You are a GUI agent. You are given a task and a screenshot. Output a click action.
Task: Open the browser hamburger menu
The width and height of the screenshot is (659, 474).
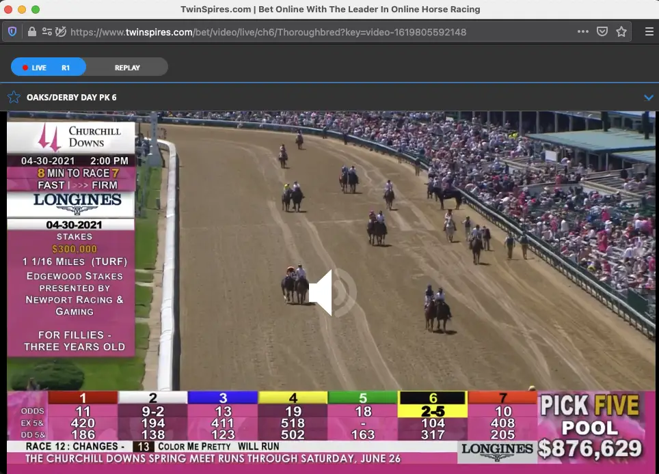coord(649,31)
